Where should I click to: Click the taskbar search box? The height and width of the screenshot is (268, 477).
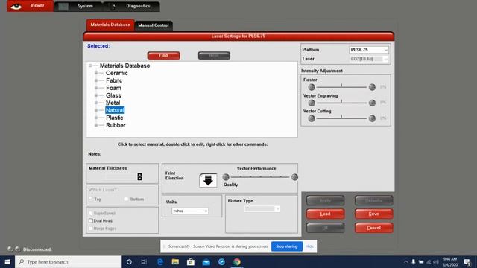pos(68,262)
